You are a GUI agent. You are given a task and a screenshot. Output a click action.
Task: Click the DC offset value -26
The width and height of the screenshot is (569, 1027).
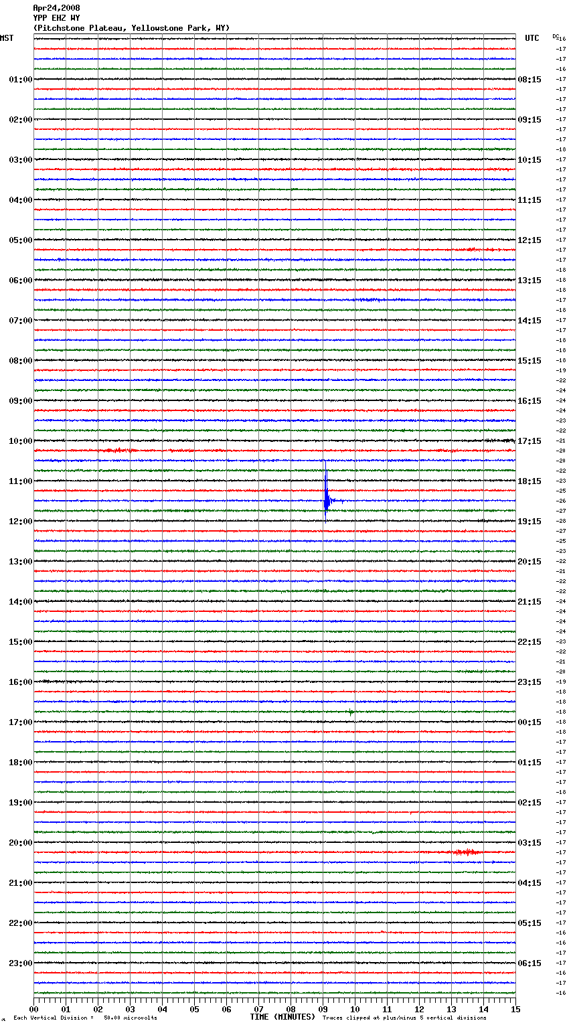tap(561, 501)
